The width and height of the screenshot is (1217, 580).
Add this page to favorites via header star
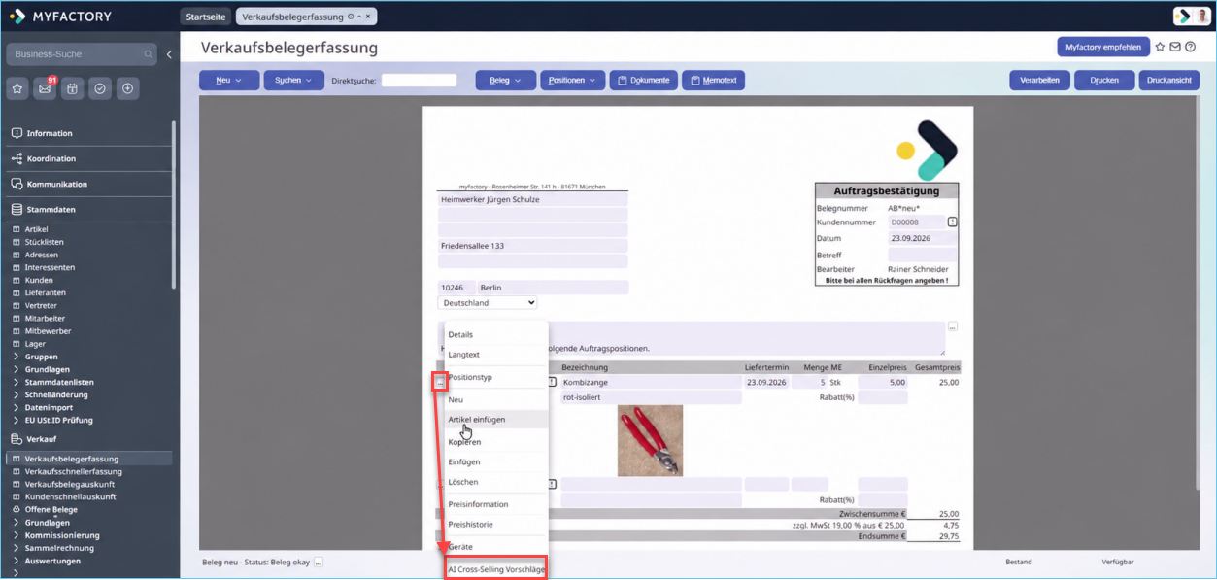click(x=1160, y=47)
